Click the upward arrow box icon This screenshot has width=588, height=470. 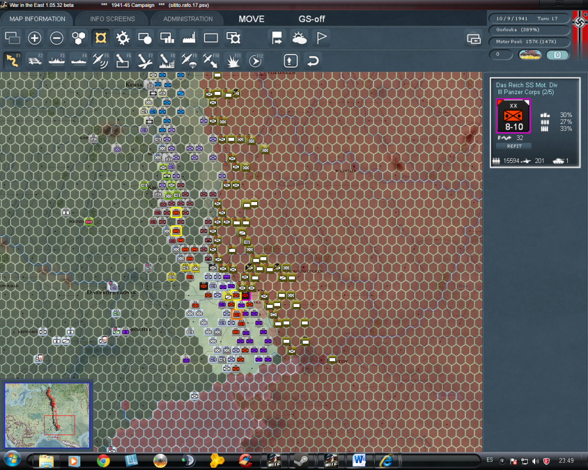pos(291,60)
